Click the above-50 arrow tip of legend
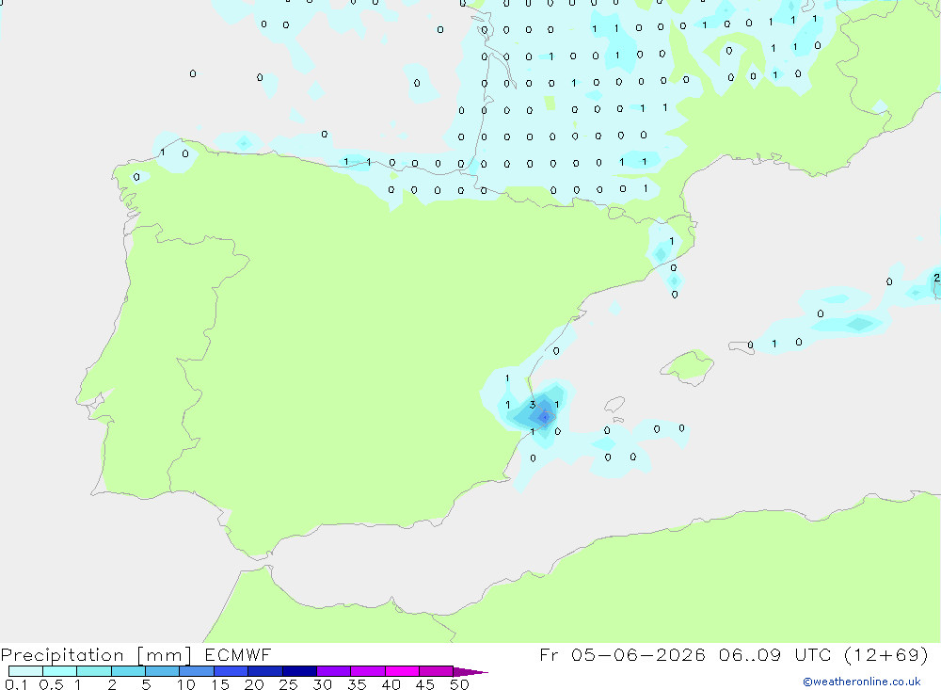Screen dimensions: 941x690 click(x=470, y=672)
